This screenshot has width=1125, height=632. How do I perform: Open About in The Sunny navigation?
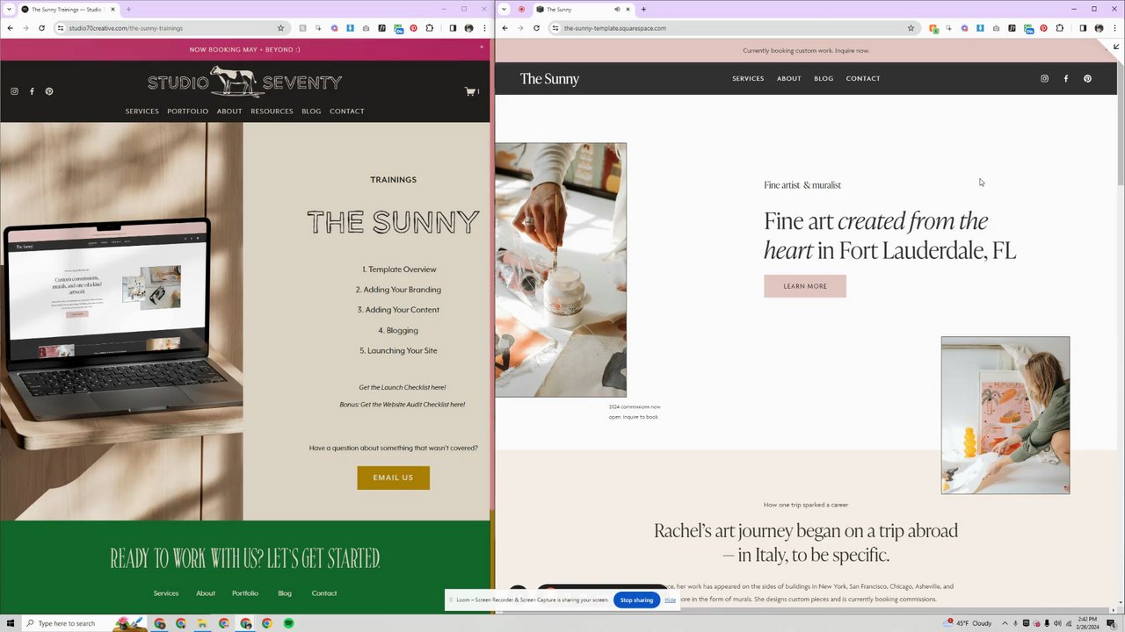(x=789, y=79)
